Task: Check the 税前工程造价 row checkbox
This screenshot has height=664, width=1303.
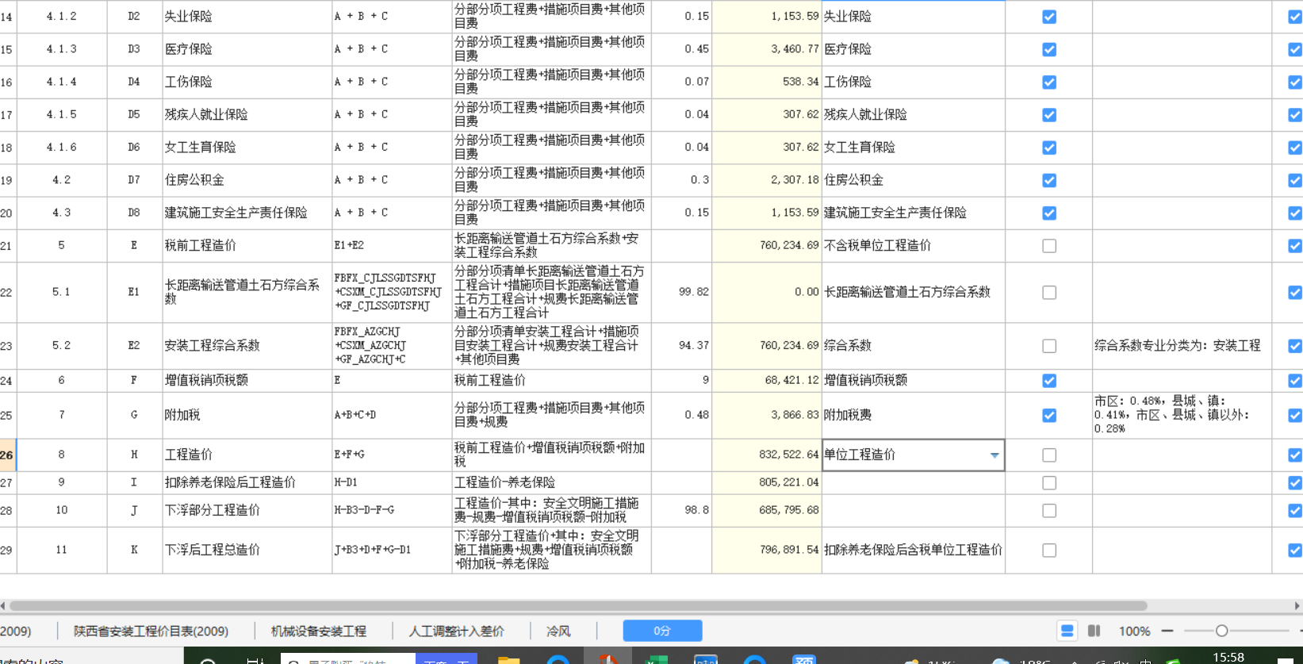Action: tap(1049, 246)
